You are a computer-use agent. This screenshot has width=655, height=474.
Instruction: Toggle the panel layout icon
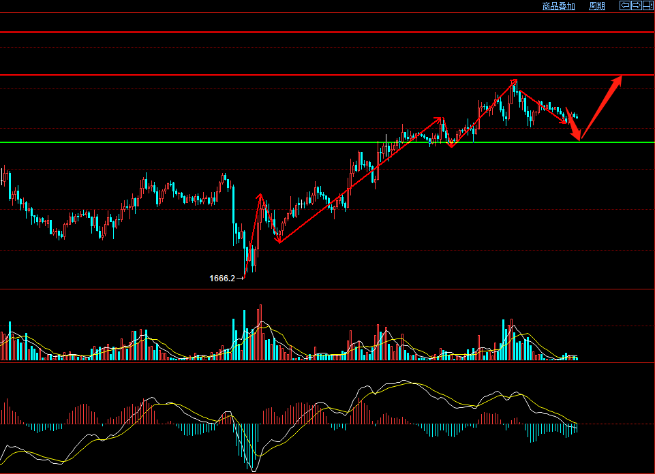(648, 5)
